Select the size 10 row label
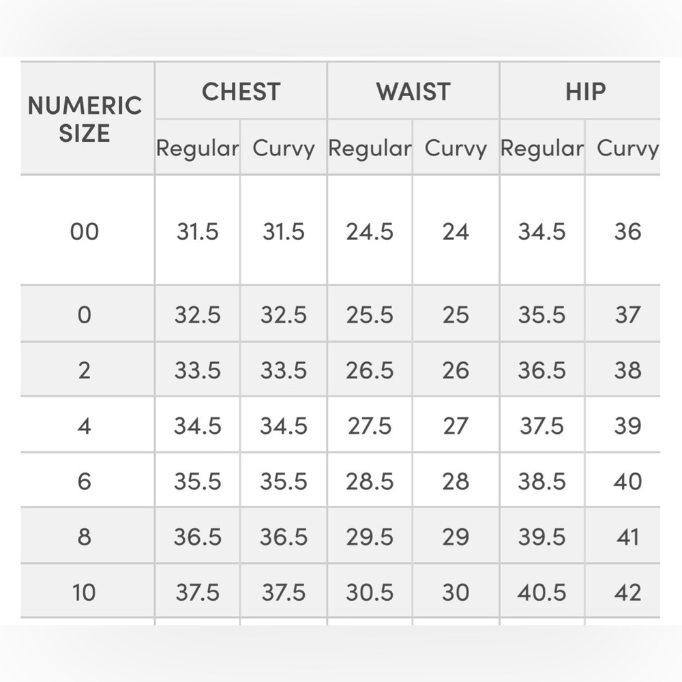Image resolution: width=682 pixels, height=682 pixels. point(84,593)
